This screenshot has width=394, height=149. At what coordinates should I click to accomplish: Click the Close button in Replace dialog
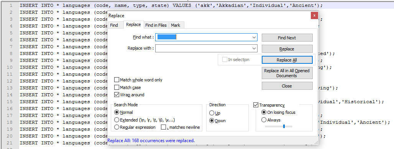click(x=287, y=86)
